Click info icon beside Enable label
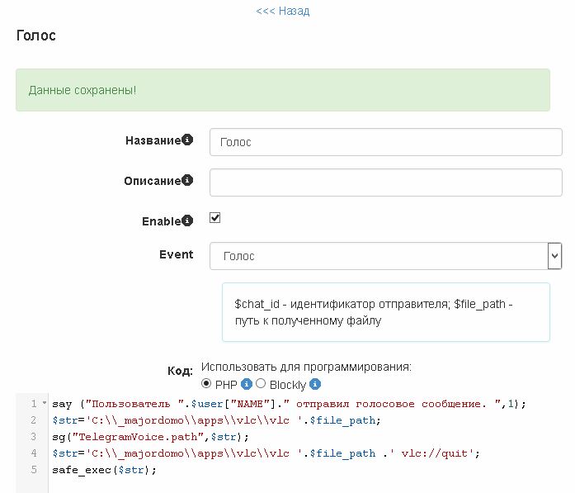The image size is (575, 493). [187, 220]
